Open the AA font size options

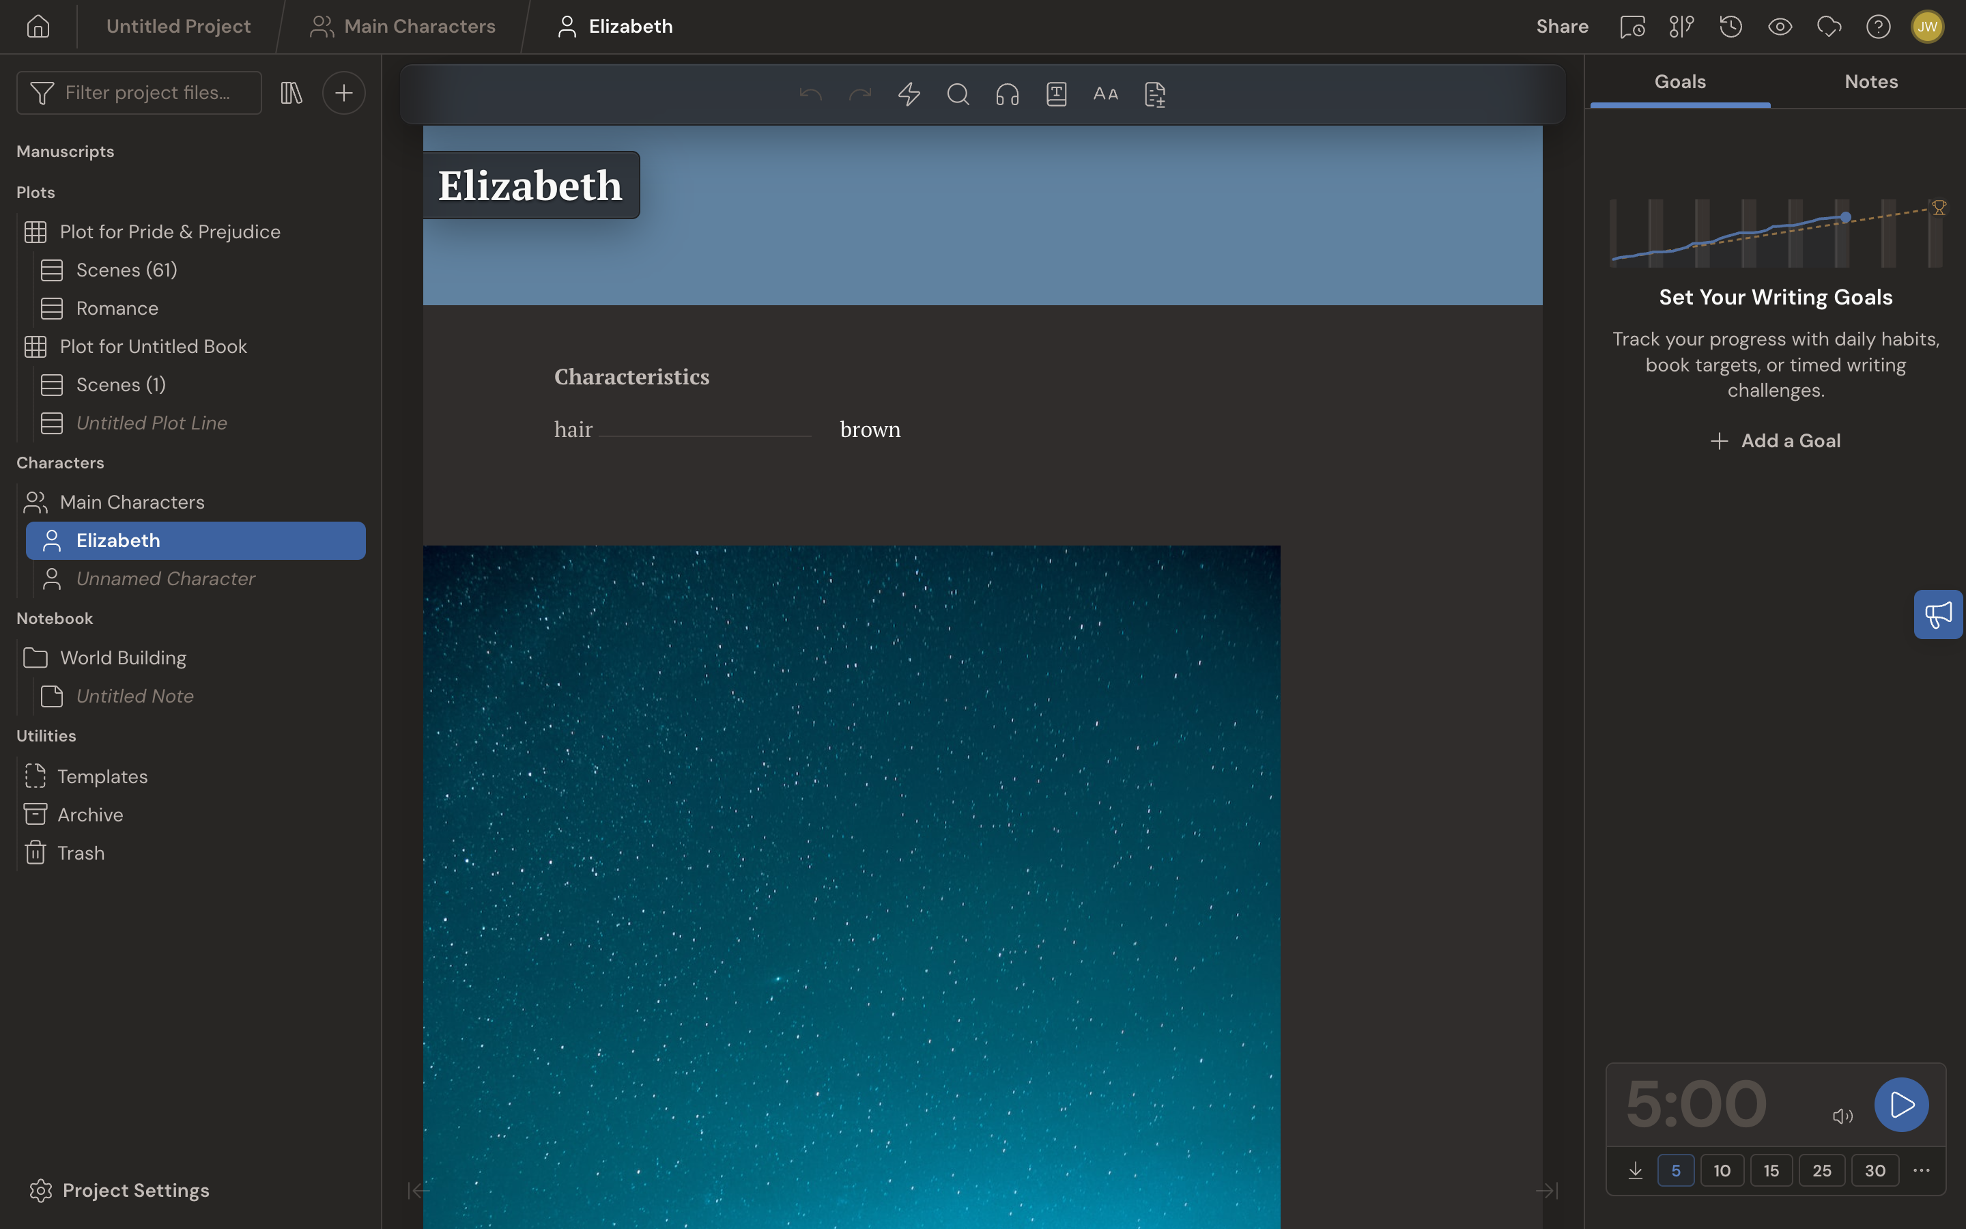coord(1106,94)
